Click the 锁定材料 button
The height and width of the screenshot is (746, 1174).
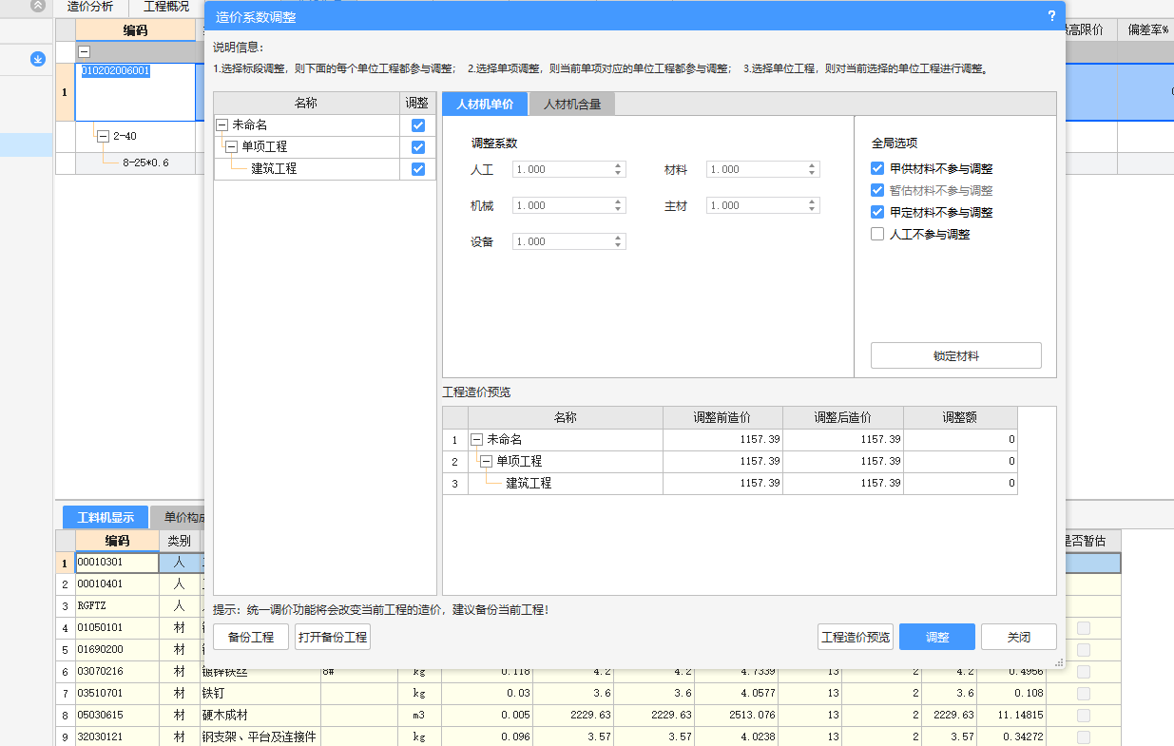(x=955, y=355)
